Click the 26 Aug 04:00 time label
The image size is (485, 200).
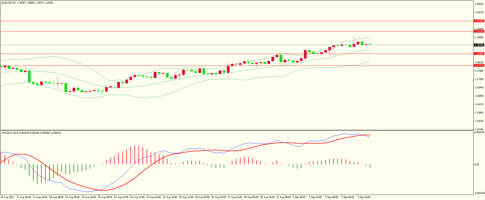[202, 197]
